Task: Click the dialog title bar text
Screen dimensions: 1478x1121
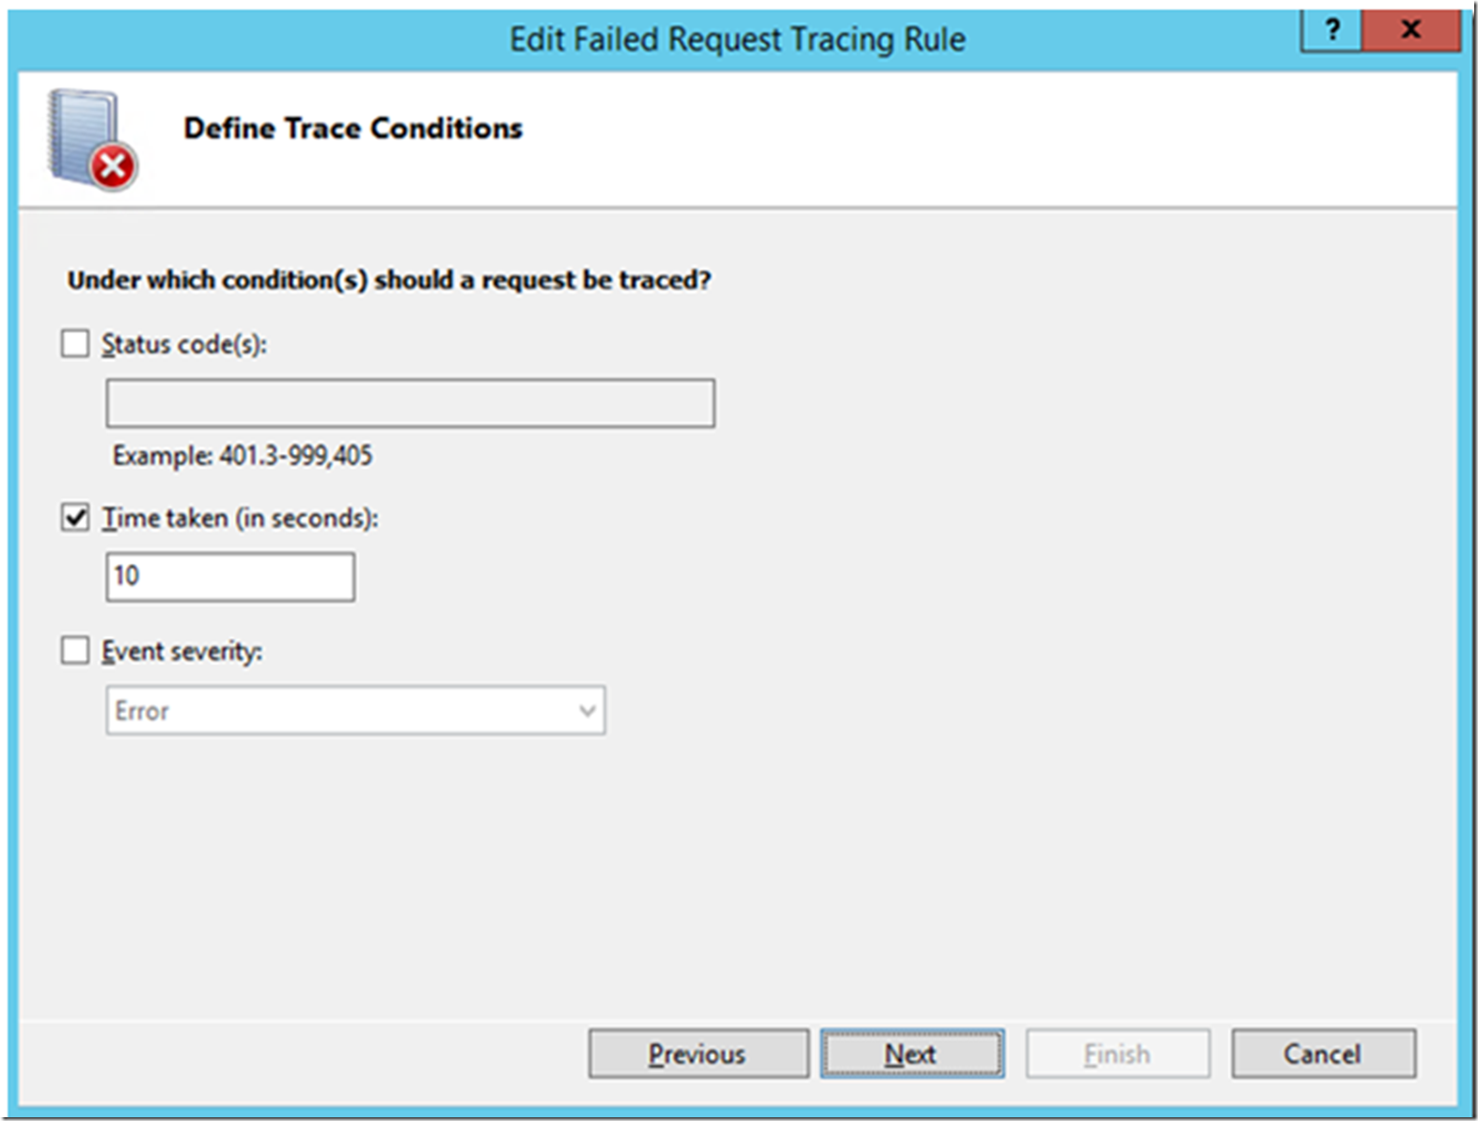Action: tap(737, 39)
